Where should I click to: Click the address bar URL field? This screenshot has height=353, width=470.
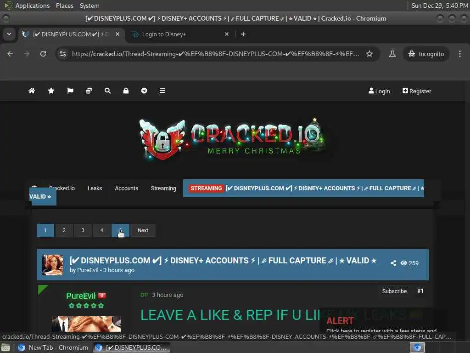click(x=215, y=54)
